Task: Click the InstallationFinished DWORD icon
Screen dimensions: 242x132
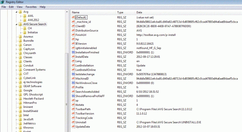Action: pyautogui.click(x=73, y=52)
